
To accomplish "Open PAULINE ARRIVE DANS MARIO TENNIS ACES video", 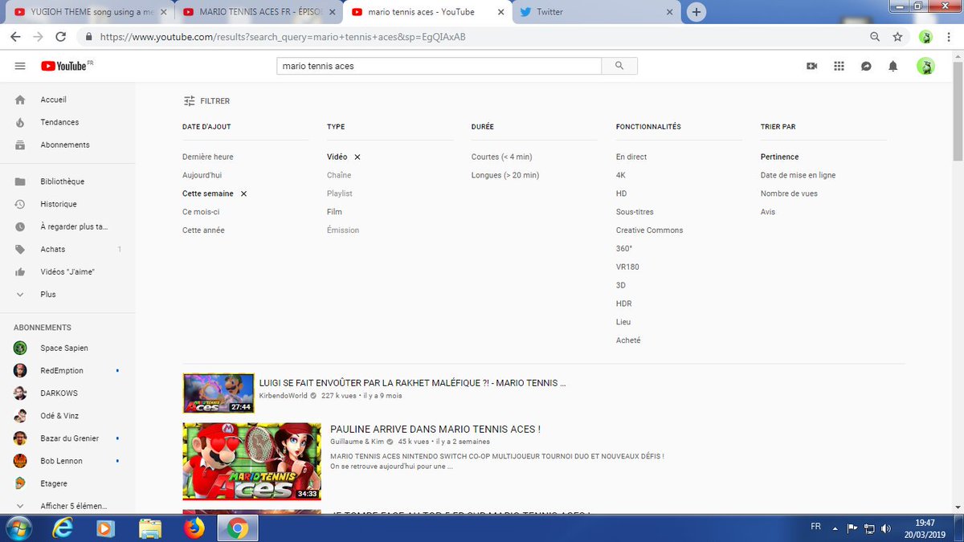I will 435,430.
